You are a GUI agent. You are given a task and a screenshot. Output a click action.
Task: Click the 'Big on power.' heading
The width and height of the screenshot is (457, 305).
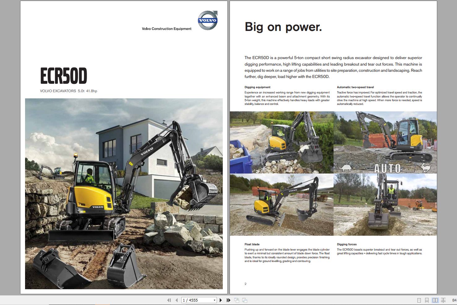point(283,27)
